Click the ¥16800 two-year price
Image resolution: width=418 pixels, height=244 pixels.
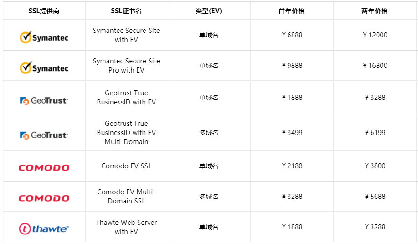click(375, 66)
